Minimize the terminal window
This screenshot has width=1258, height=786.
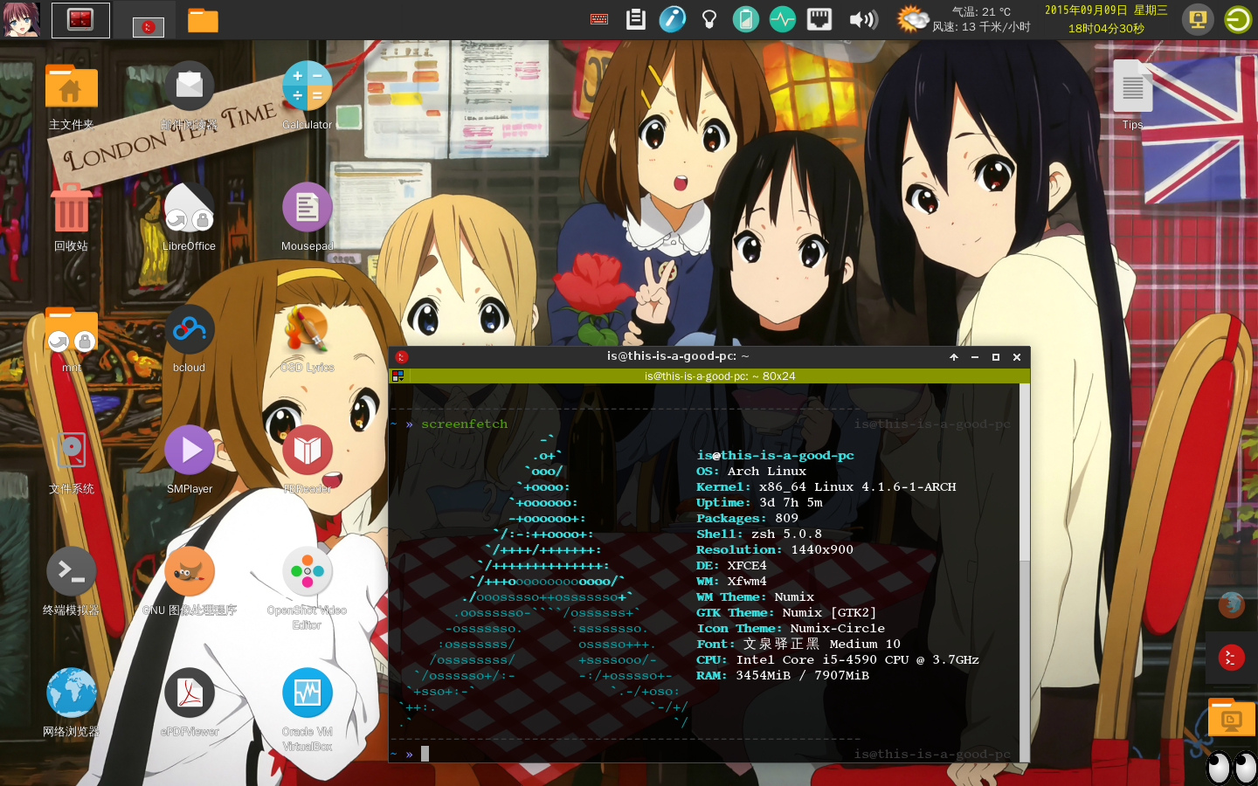click(975, 357)
